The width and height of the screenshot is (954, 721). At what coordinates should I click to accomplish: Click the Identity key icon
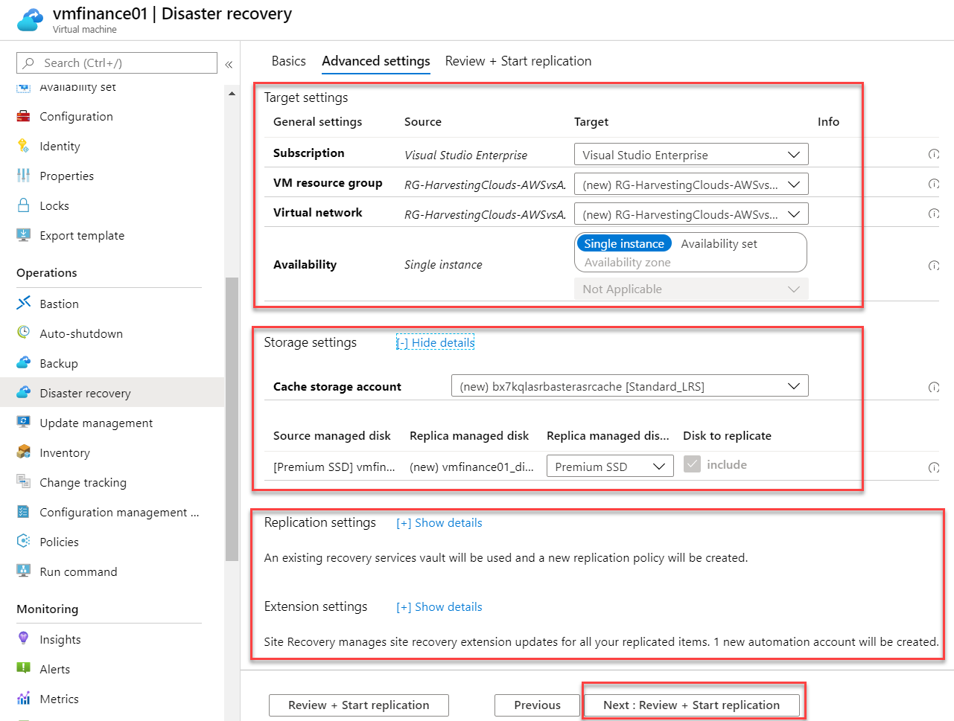pyautogui.click(x=24, y=146)
